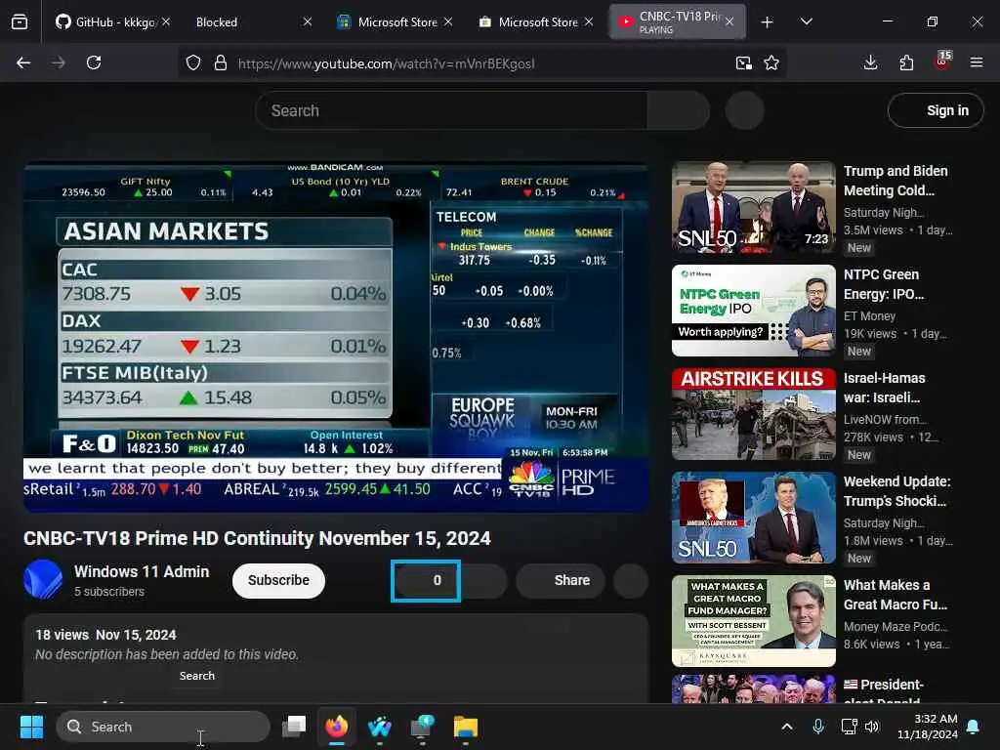Open clock and date 3:32 AM
Image resolution: width=1000 pixels, height=750 pixels.
coord(928,727)
